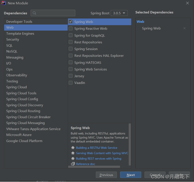The width and height of the screenshot is (194, 182).
Task: Click the Web header in Selected Dependencies
Action: [140, 22]
